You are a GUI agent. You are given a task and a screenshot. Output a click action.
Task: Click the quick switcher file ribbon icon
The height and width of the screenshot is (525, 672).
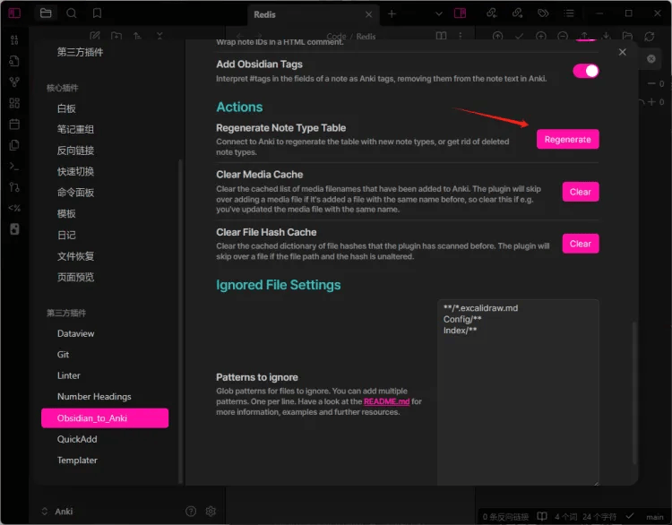14,61
